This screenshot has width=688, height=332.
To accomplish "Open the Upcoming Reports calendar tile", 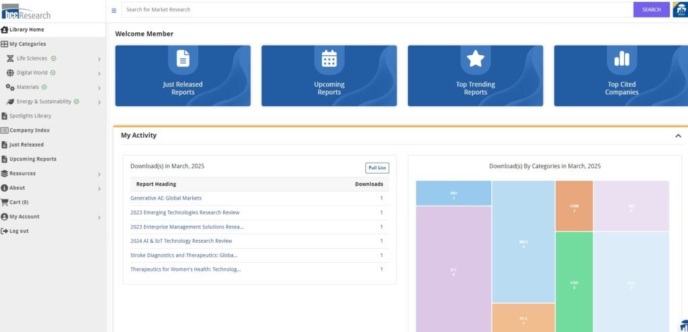I will [x=329, y=75].
